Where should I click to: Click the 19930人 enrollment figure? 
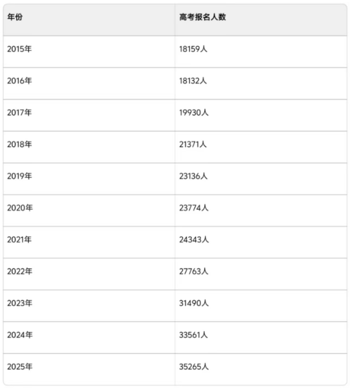coord(194,113)
